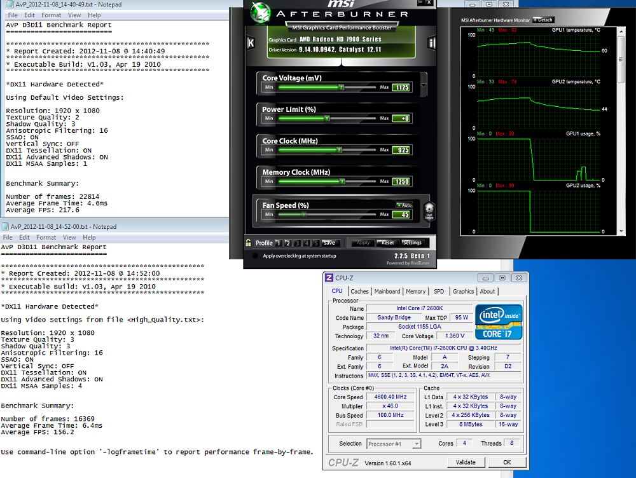This screenshot has width=636, height=478.
Task: Open Format menu in the top Notepad
Action: [x=52, y=15]
